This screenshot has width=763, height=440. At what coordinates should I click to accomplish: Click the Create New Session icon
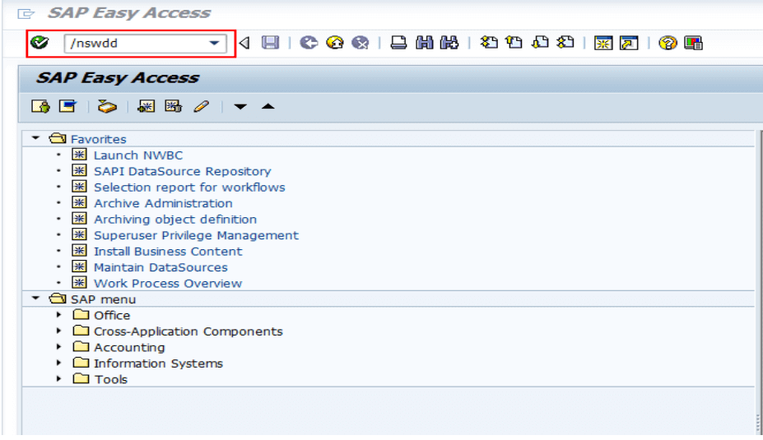[603, 44]
